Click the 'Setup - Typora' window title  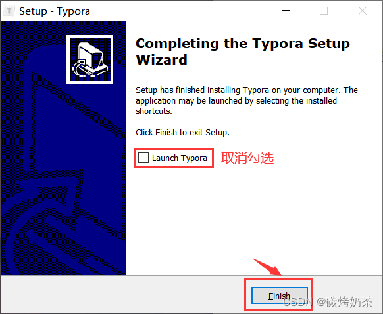(55, 11)
